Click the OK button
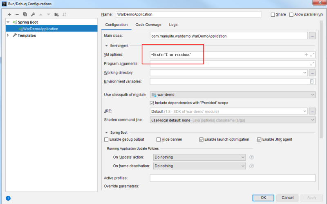Viewport: 327px width, 204px height. (x=263, y=198)
